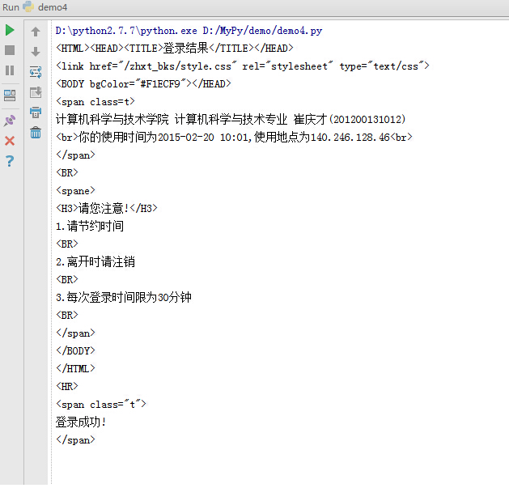Click the </BODY> output line
Image resolution: width=509 pixels, height=488 pixels.
[x=75, y=350]
